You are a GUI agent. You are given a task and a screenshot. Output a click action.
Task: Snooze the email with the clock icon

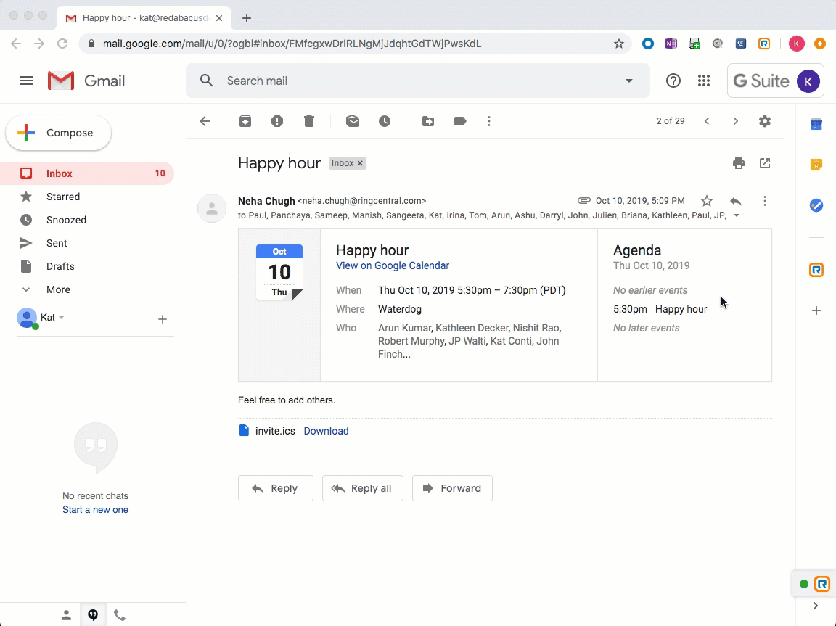coord(385,121)
